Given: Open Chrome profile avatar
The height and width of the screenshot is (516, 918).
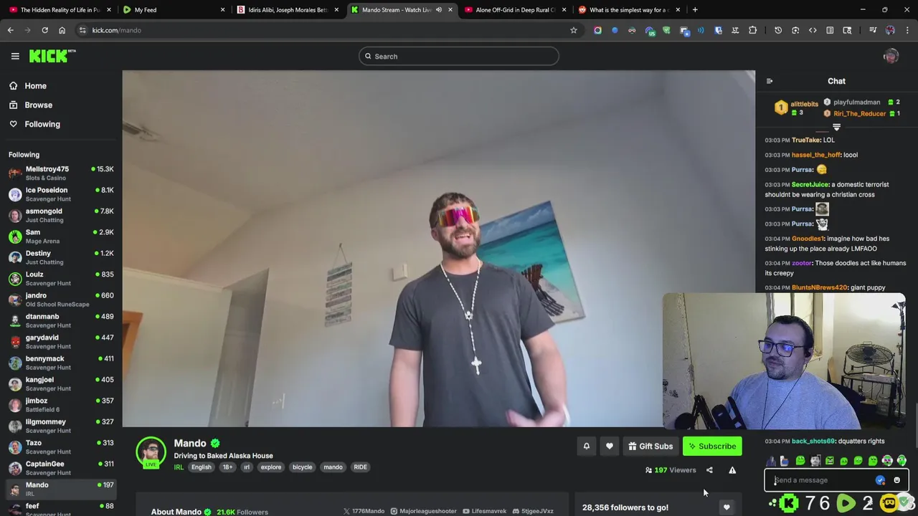Looking at the screenshot, I should [x=890, y=30].
